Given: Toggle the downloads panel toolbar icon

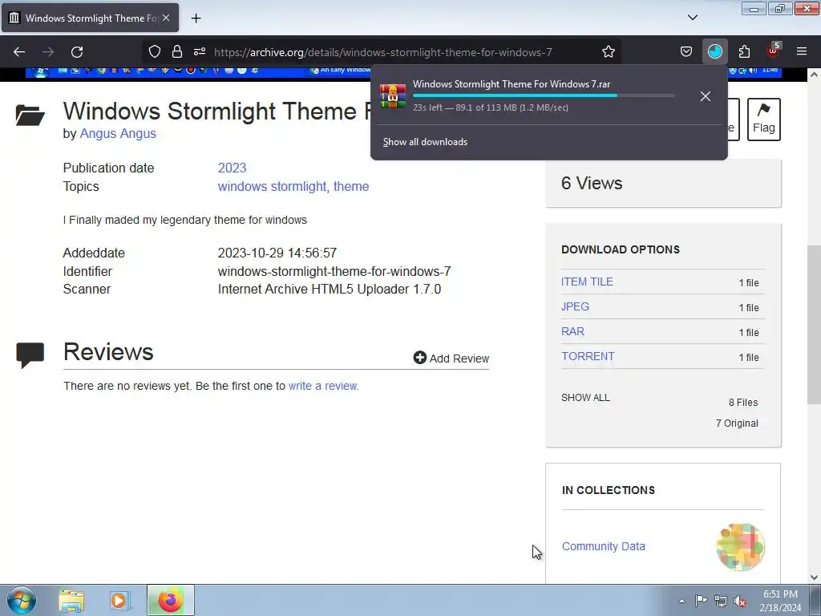Looking at the screenshot, I should click(x=714, y=52).
